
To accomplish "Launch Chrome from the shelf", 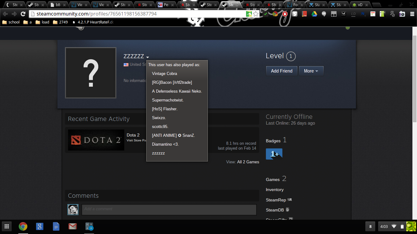I will (x=23, y=226).
